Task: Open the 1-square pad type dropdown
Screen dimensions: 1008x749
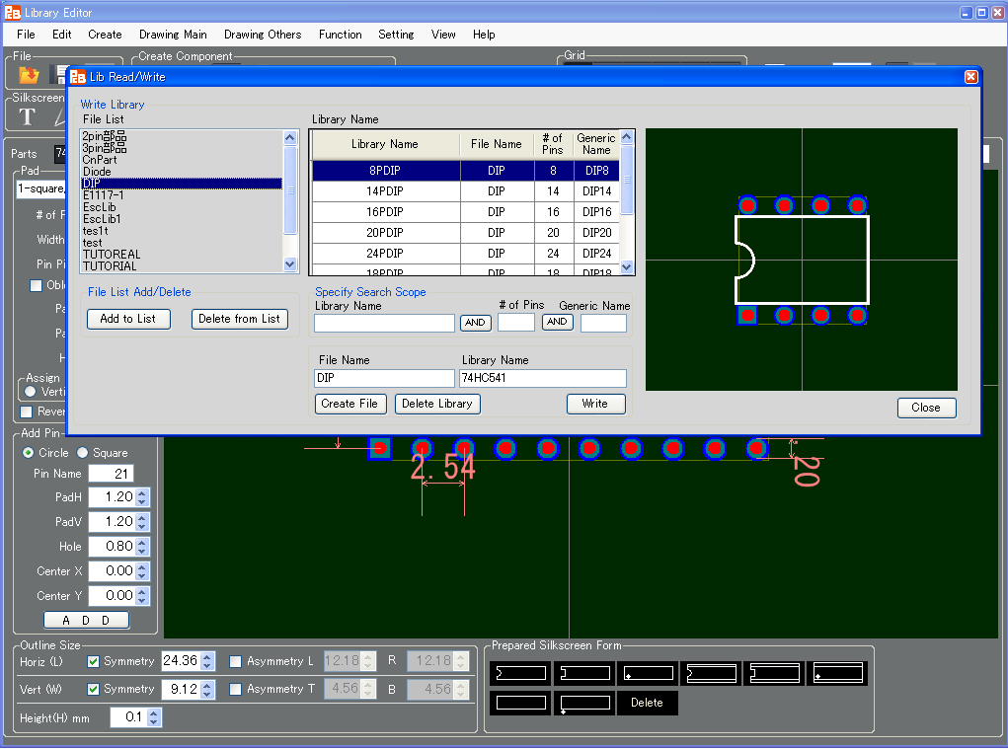Action: click(40, 188)
